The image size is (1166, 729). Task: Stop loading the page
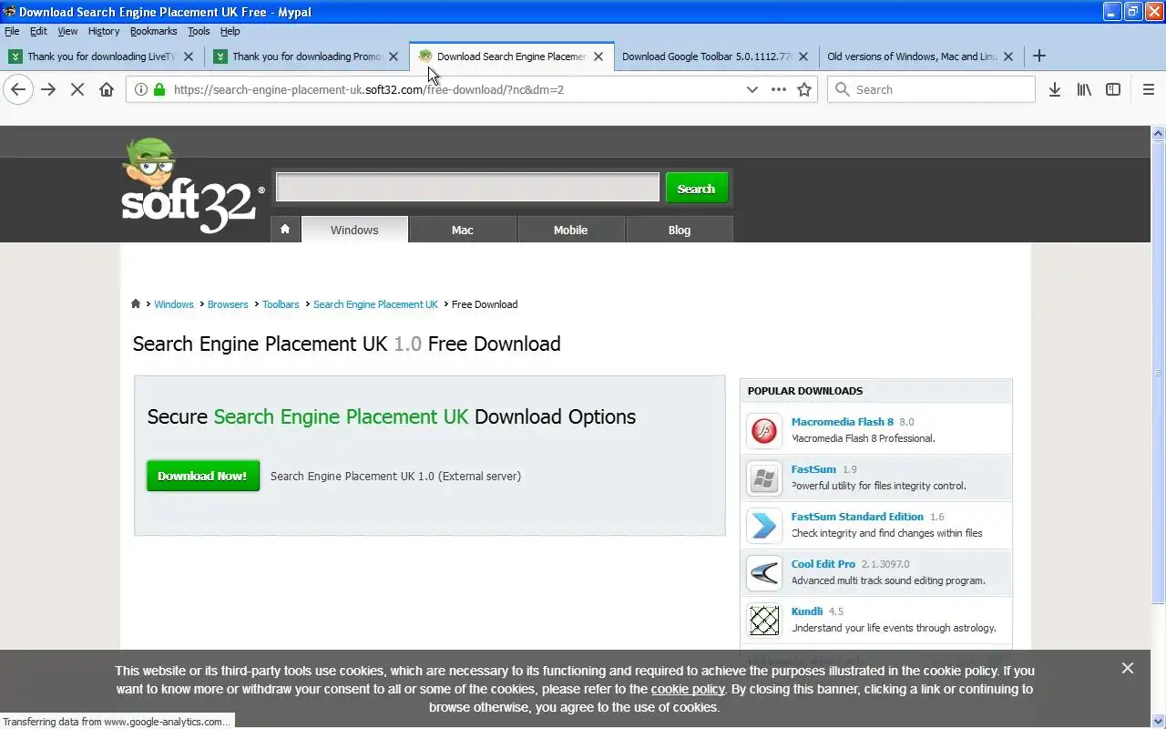point(77,89)
